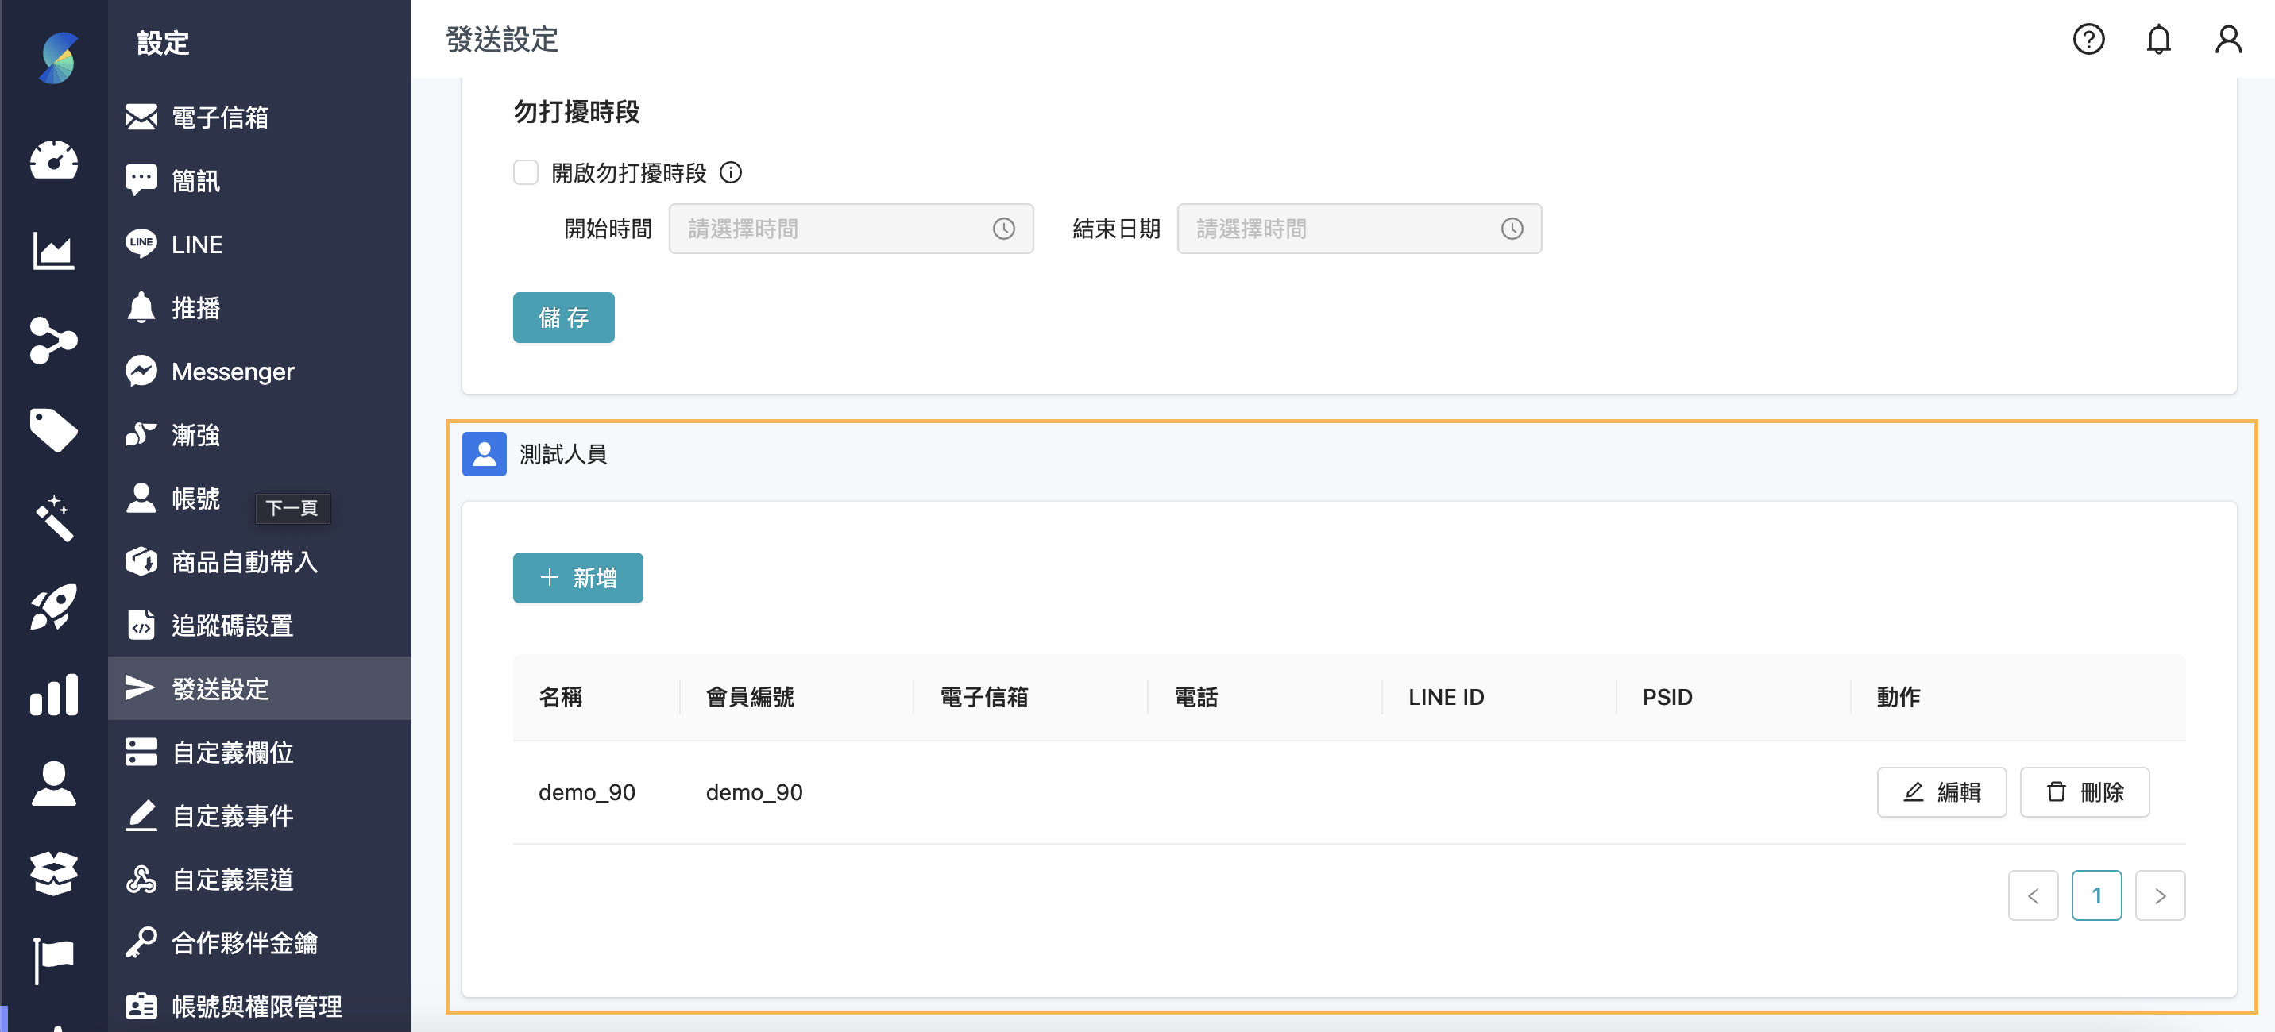This screenshot has width=2275, height=1032.
Task: Open the 電子信箱 settings menu item
Action: tap(220, 117)
